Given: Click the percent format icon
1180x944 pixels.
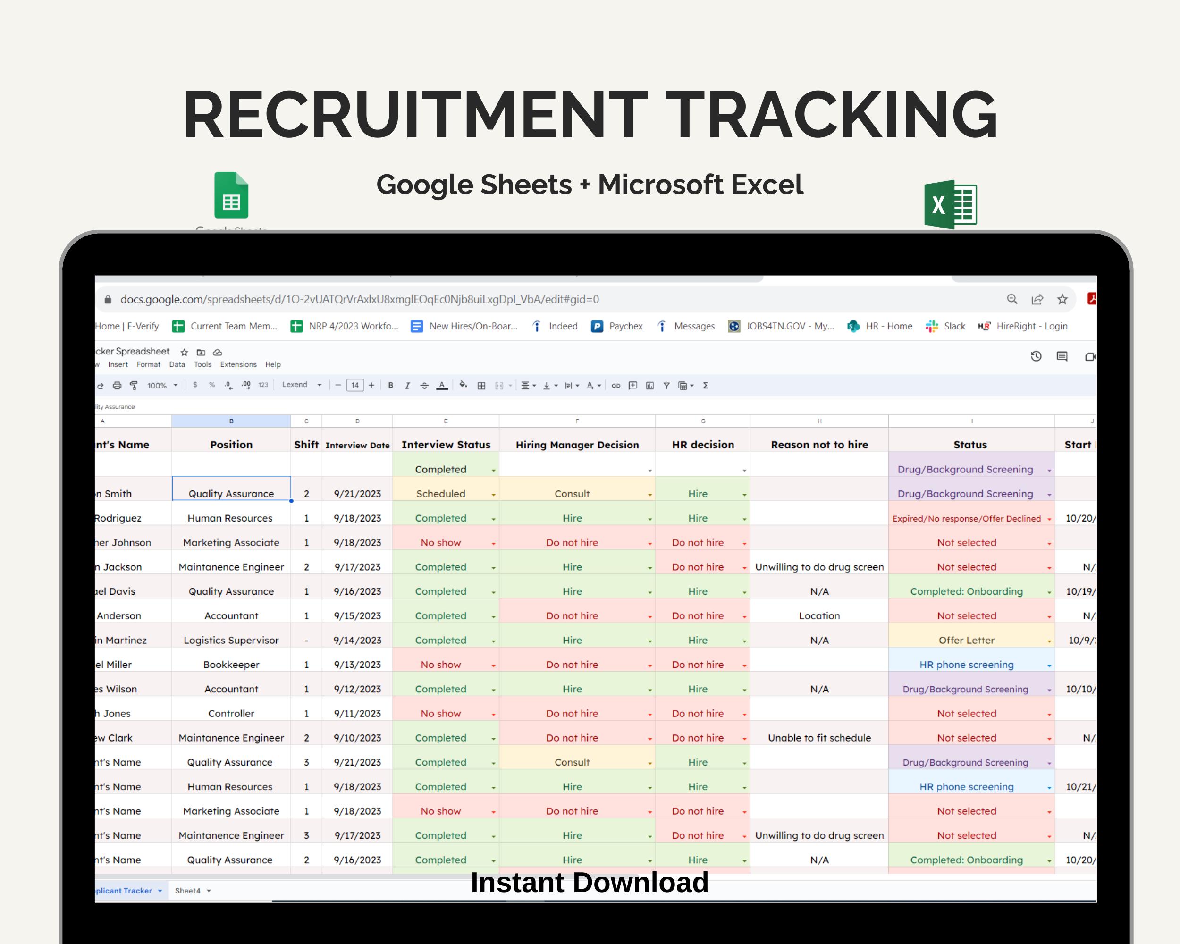Looking at the screenshot, I should (x=212, y=385).
